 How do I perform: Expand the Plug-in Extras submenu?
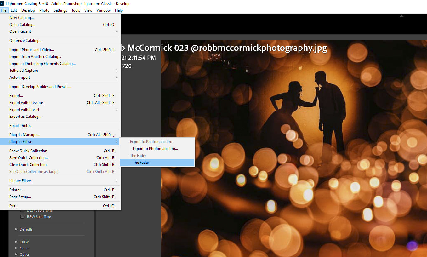point(60,142)
